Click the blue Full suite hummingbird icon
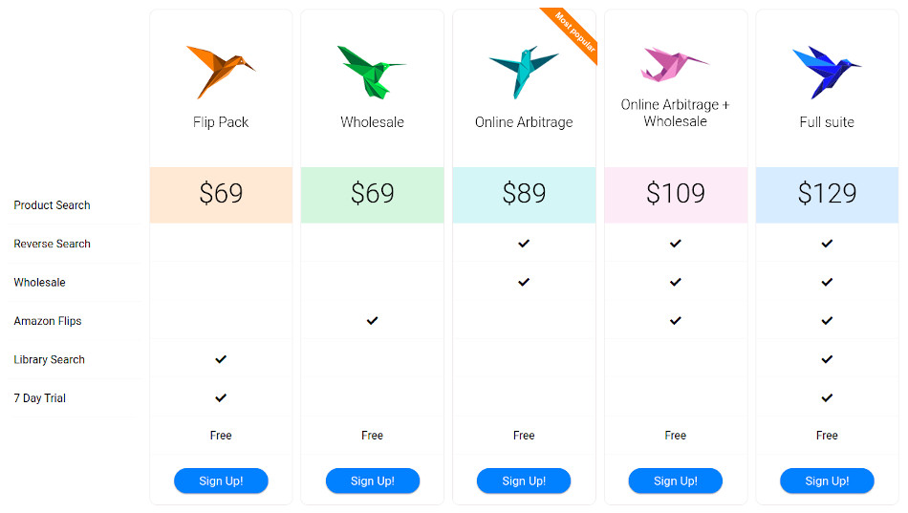This screenshot has width=908, height=513. [x=827, y=72]
